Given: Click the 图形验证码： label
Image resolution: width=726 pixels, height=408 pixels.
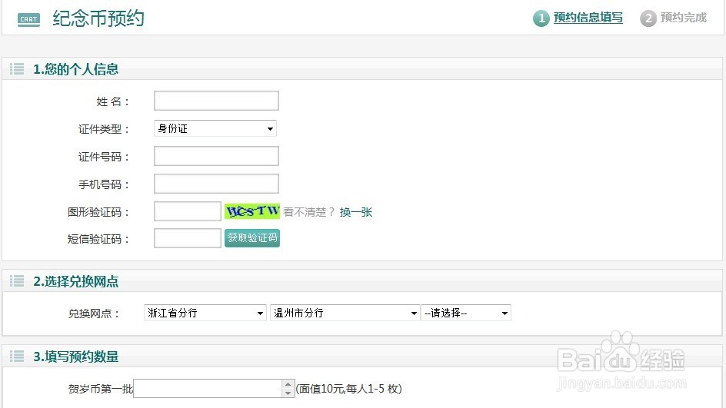Looking at the screenshot, I should [98, 212].
